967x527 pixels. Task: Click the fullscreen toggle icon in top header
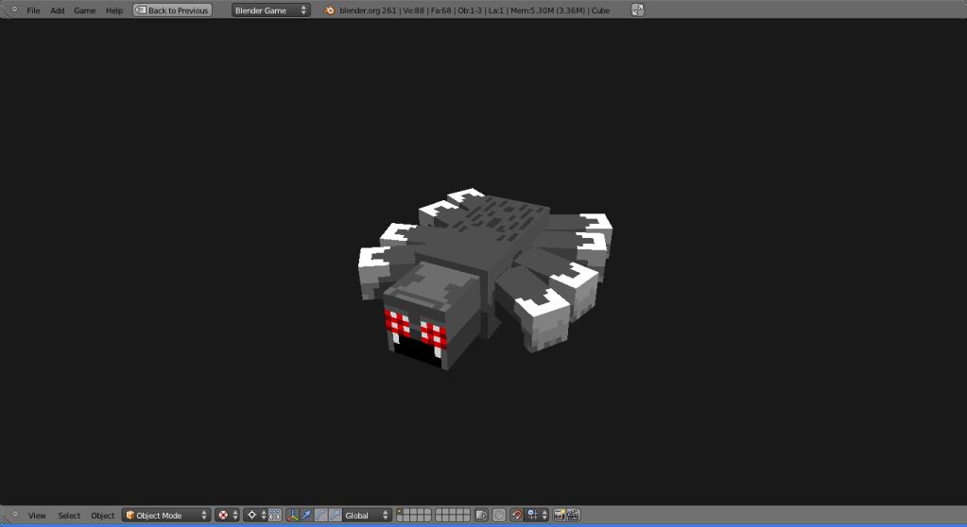click(x=638, y=10)
